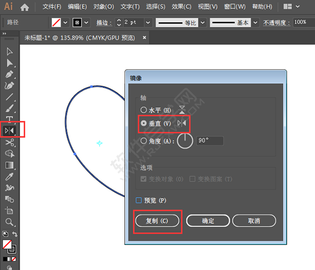Select the Scissors tool
The image size is (315, 270).
point(9,142)
